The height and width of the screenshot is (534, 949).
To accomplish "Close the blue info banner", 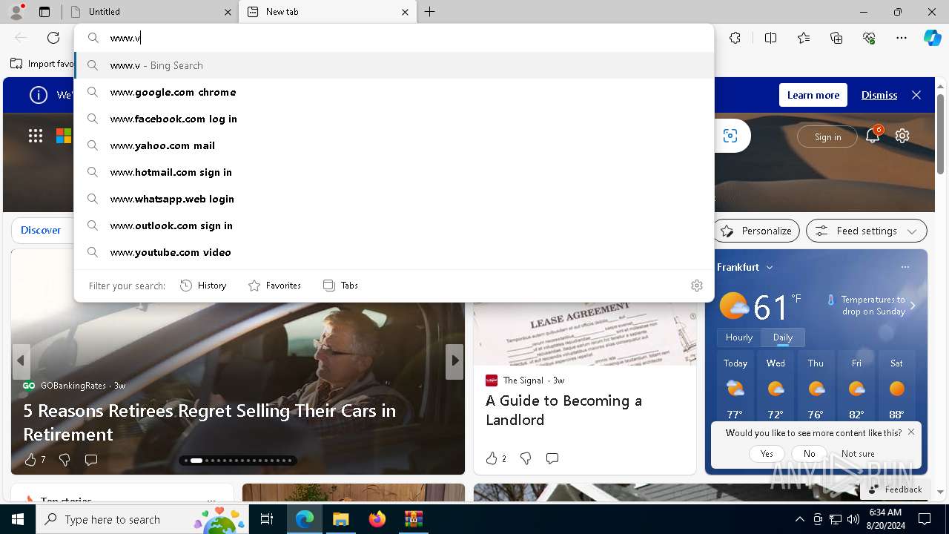I will click(916, 95).
